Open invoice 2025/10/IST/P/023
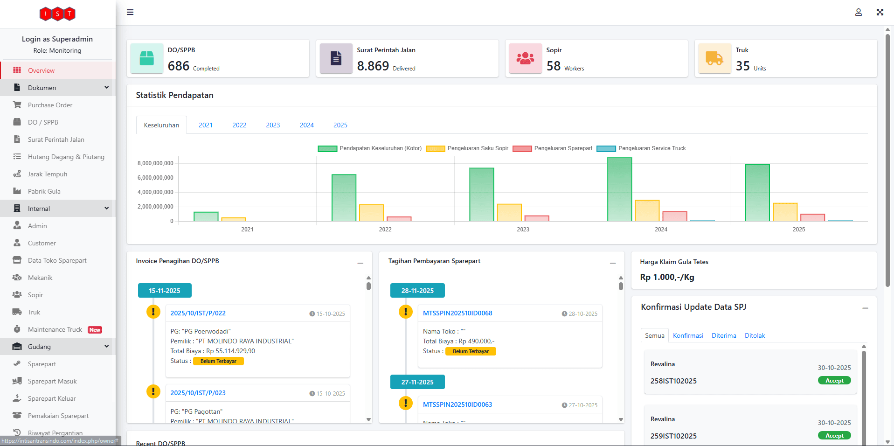894x446 pixels. (x=198, y=393)
